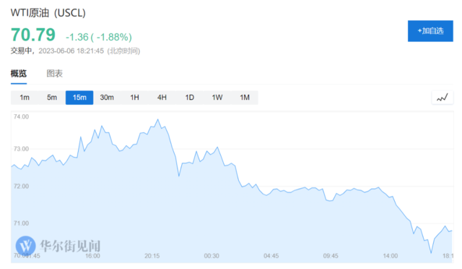Image resolution: width=462 pixels, height=269 pixels.
Task: Switch chart to 1M interval
Action: [245, 98]
